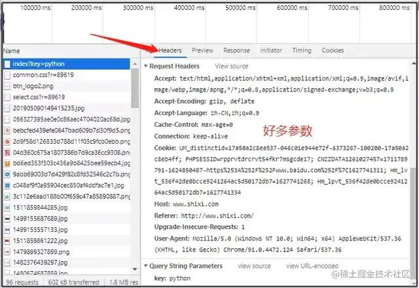Click image icon of btn_logo2.png
This screenshot has width=419, height=288.
click(x=7, y=86)
